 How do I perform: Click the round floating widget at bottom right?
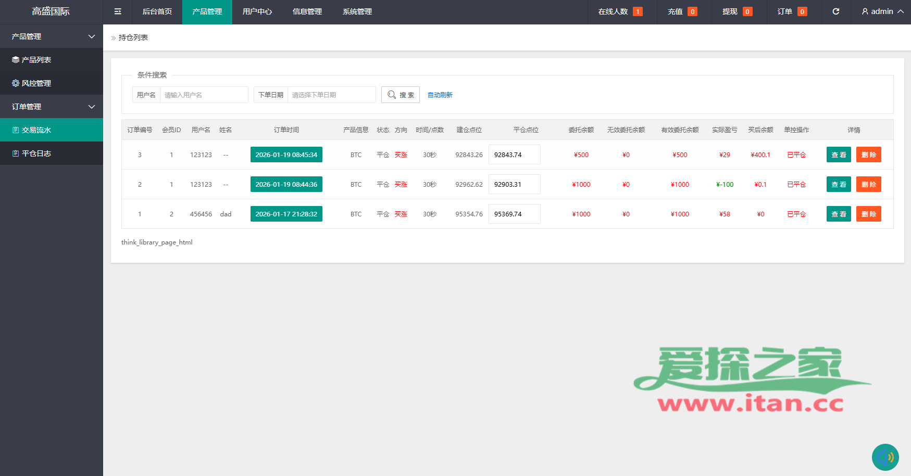[x=885, y=457]
